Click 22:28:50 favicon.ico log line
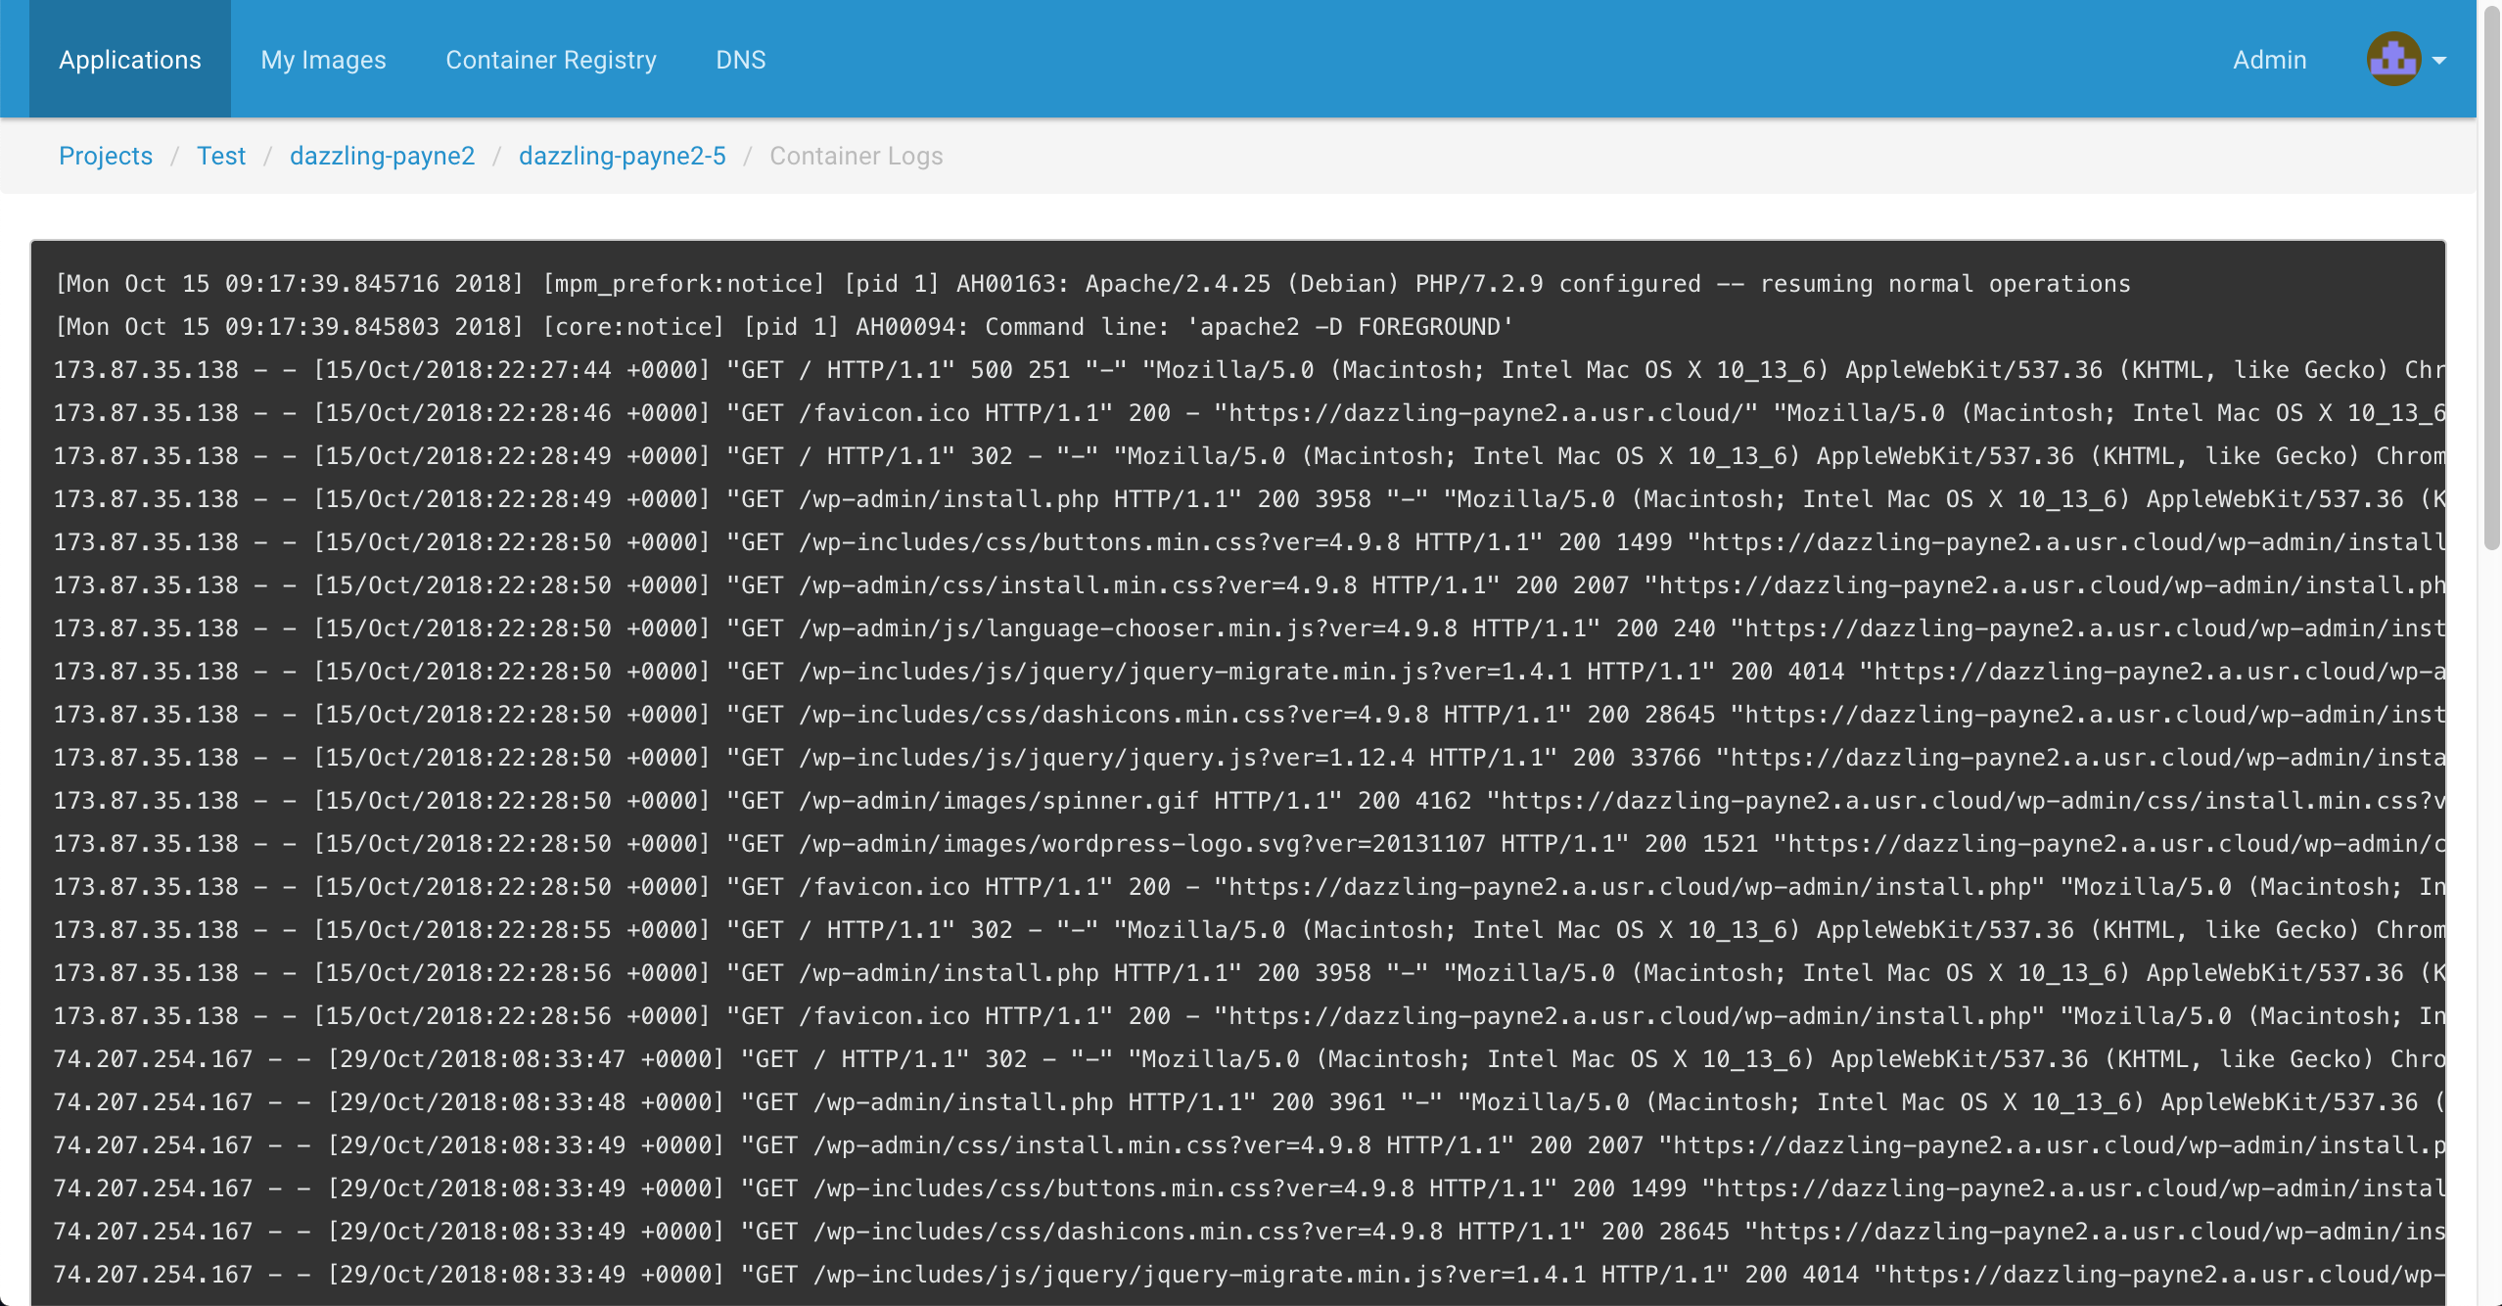 pyautogui.click(x=1249, y=887)
